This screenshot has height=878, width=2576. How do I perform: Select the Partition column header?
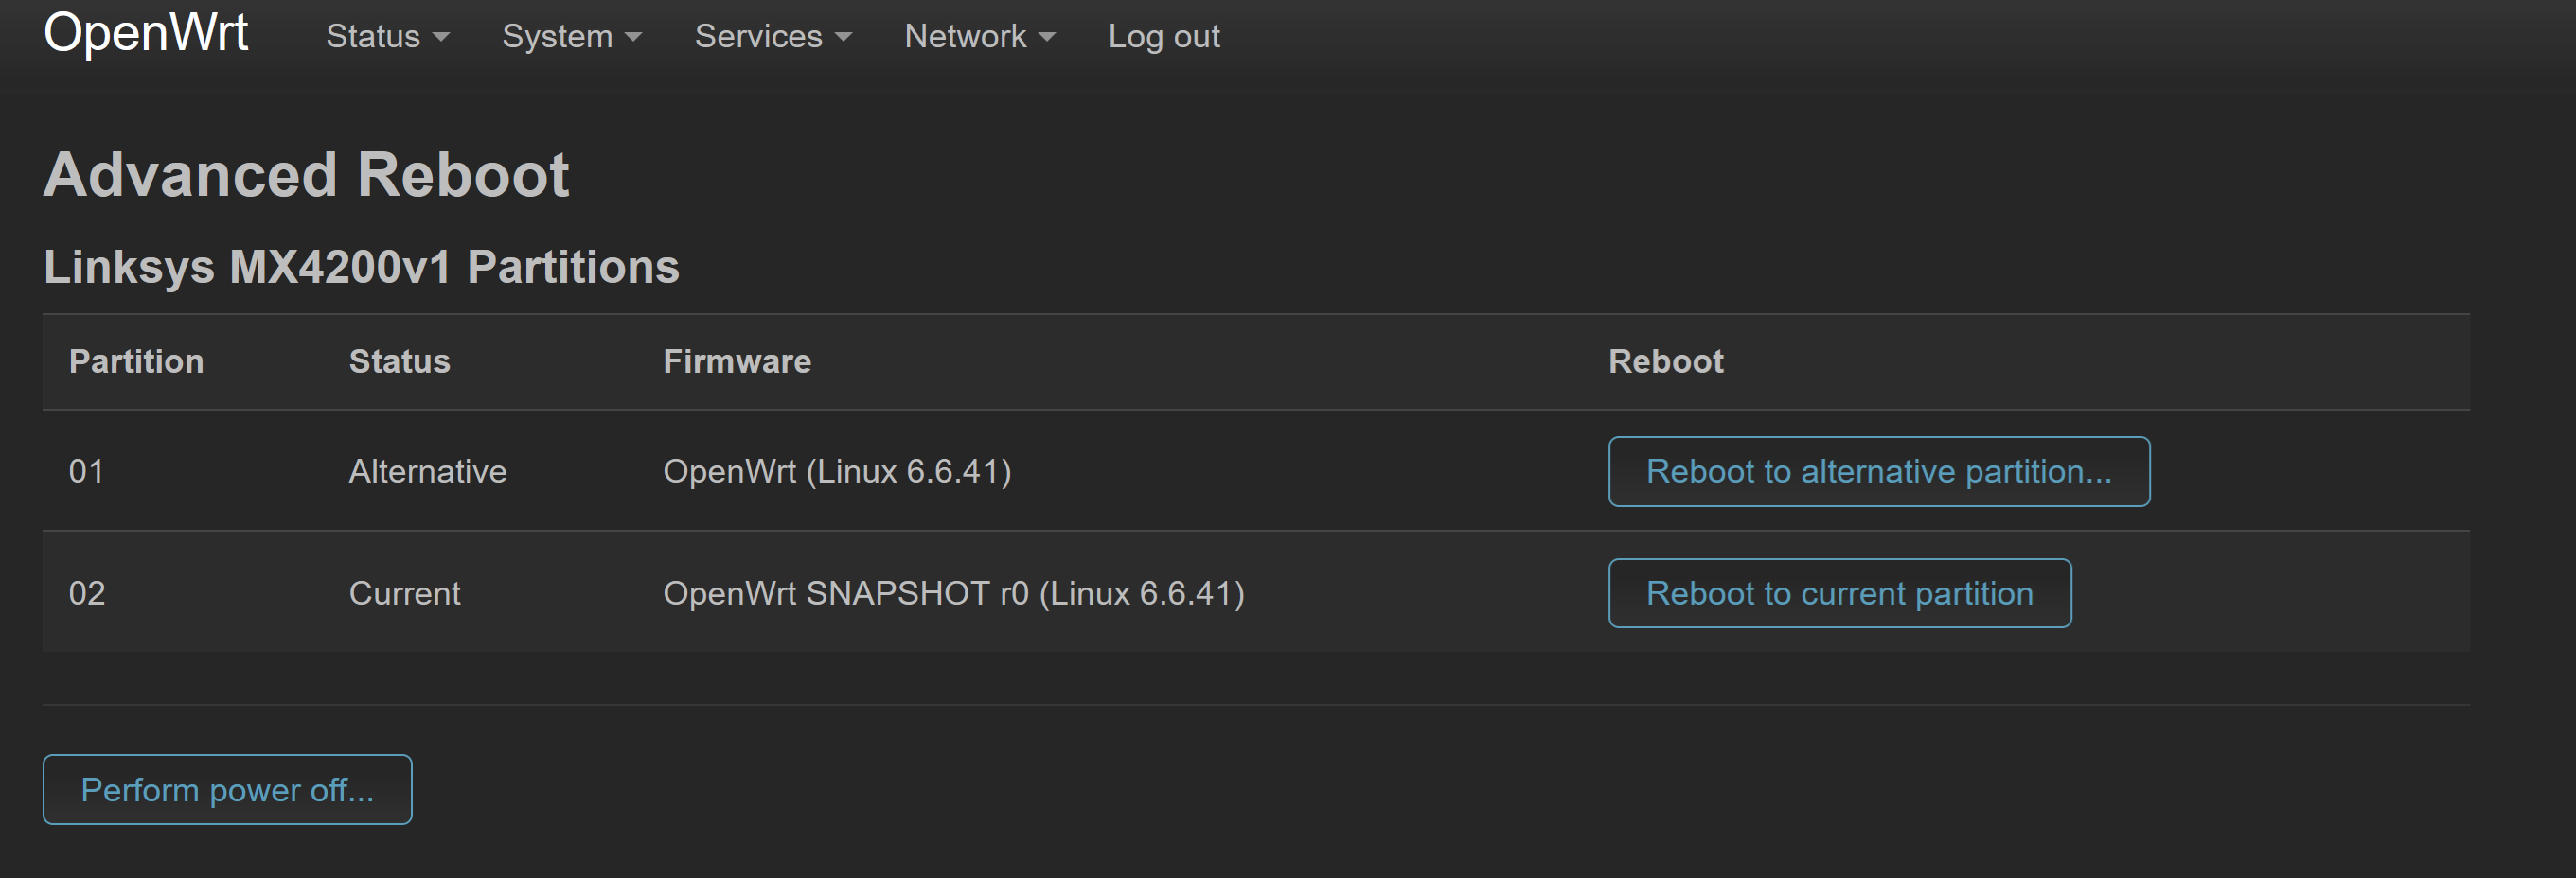pyautogui.click(x=136, y=361)
